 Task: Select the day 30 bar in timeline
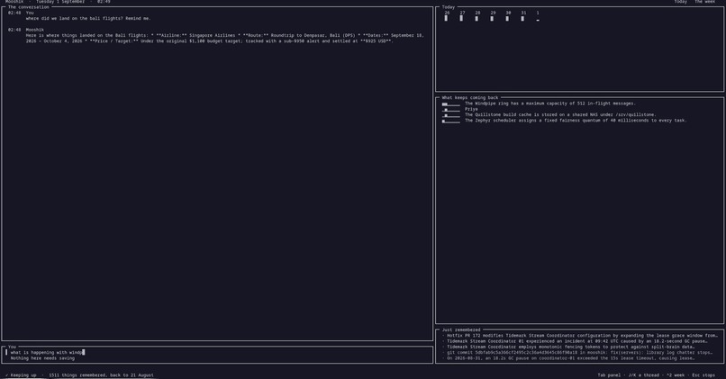click(507, 19)
